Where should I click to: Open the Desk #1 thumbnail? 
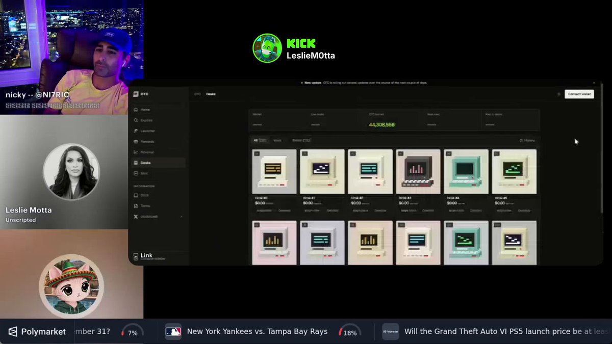click(x=322, y=171)
